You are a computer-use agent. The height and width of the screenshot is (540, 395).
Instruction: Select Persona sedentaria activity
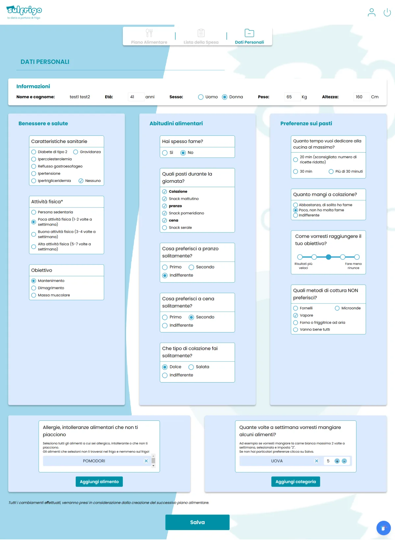point(34,212)
